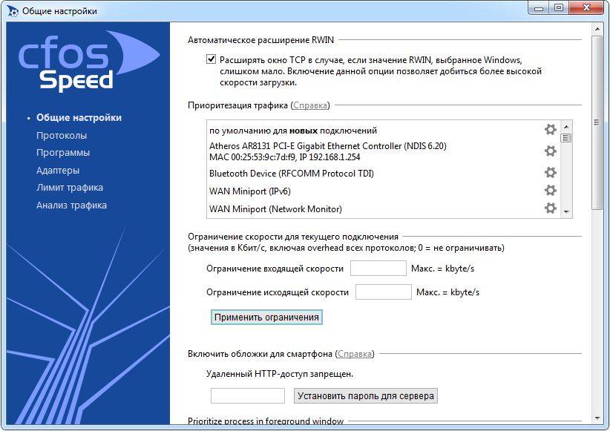Open Протоколы section in sidebar
610x431 pixels.
[x=62, y=135]
